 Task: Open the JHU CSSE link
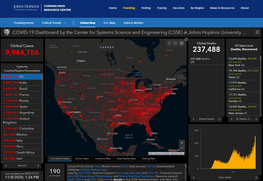(84, 173)
